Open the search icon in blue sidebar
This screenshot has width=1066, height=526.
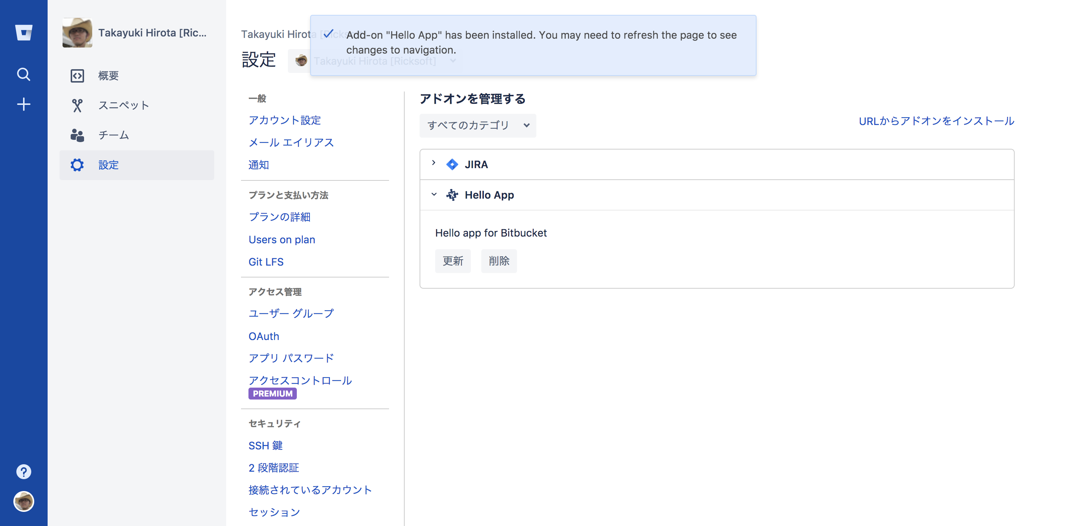[x=23, y=74]
